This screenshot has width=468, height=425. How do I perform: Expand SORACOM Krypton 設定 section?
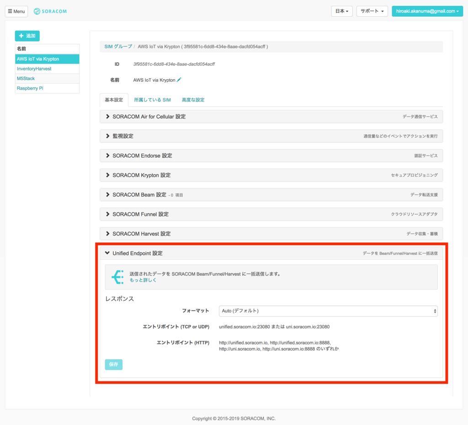click(271, 175)
